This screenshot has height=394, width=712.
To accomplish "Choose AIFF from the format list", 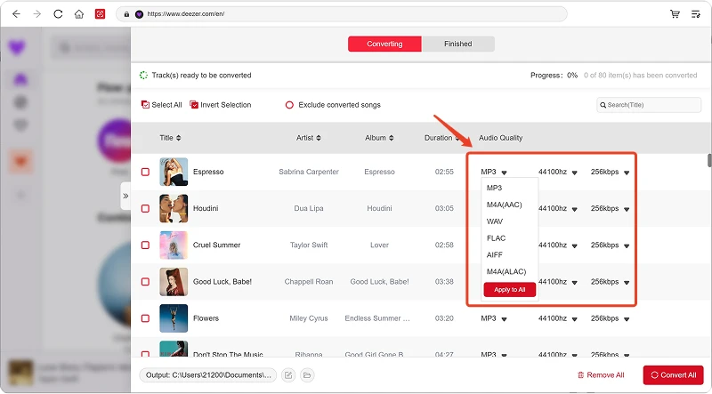I will point(495,255).
